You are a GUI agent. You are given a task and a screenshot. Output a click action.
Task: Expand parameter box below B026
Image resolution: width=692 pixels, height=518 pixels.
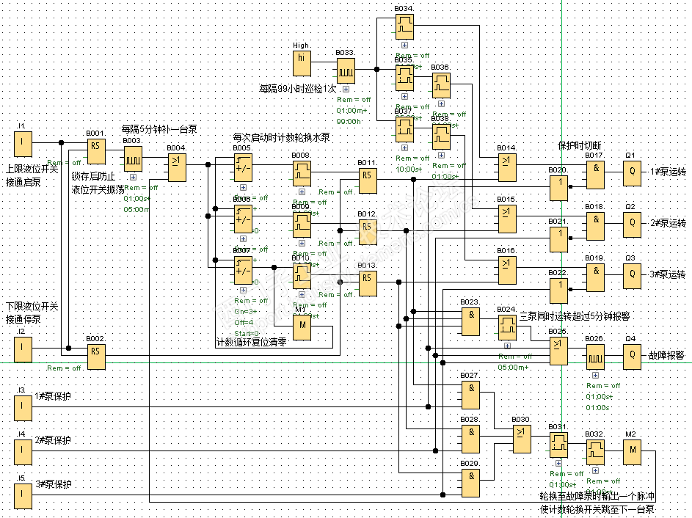point(595,375)
